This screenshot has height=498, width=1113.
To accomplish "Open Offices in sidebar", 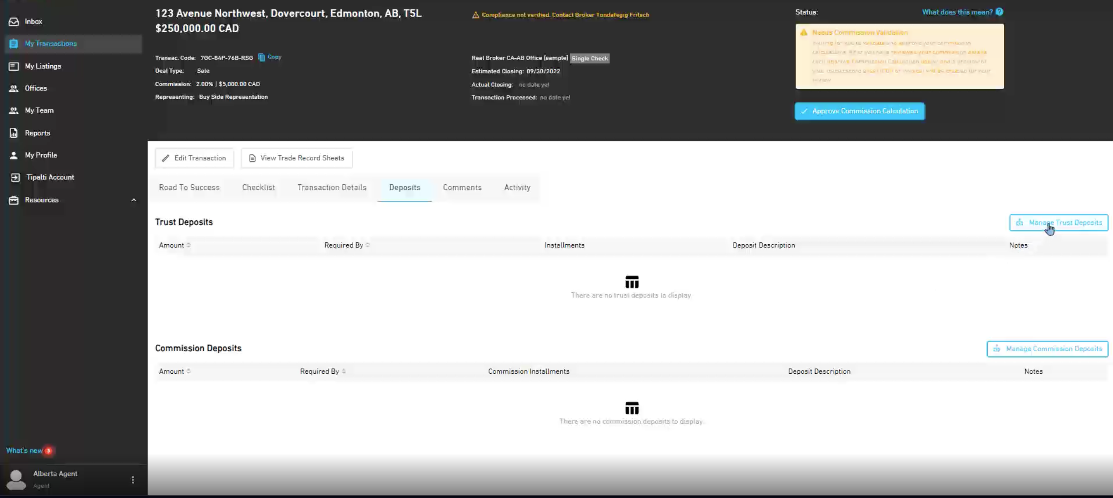I will pyautogui.click(x=36, y=88).
